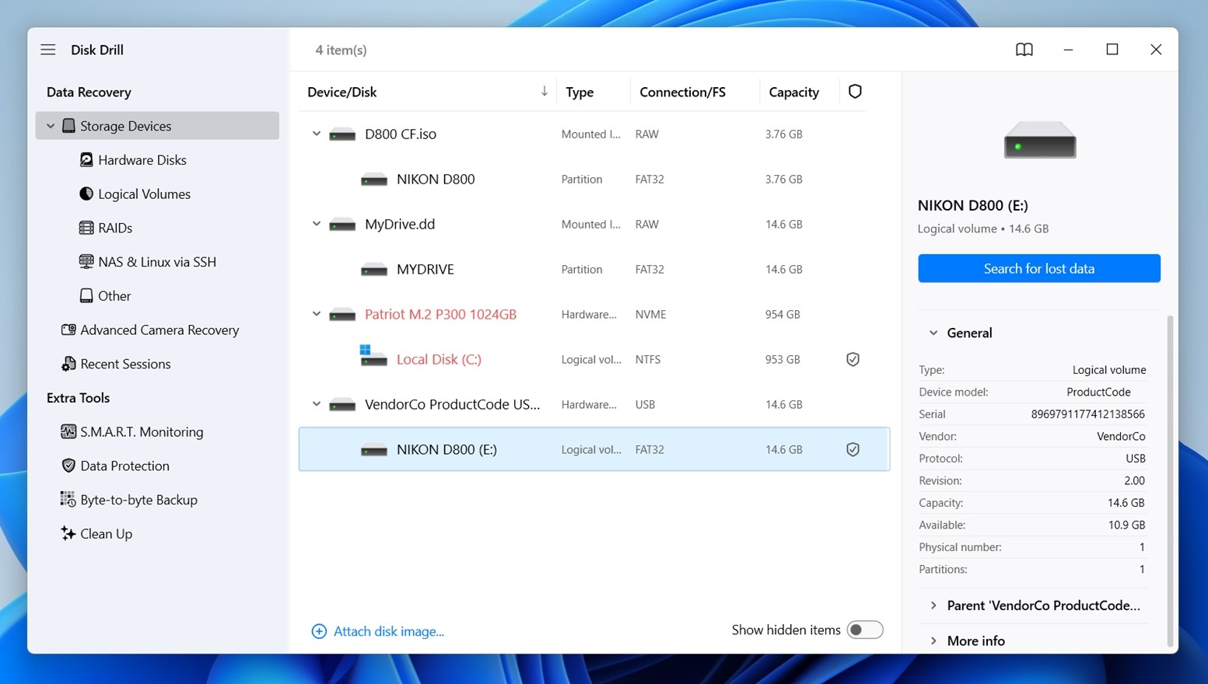This screenshot has width=1208, height=684.
Task: Click the Revision value 2.00
Action: coord(1134,481)
